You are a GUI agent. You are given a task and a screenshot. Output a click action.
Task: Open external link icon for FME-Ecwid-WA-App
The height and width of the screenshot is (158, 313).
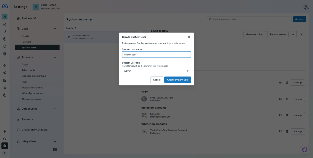pyautogui.click(x=280, y=99)
